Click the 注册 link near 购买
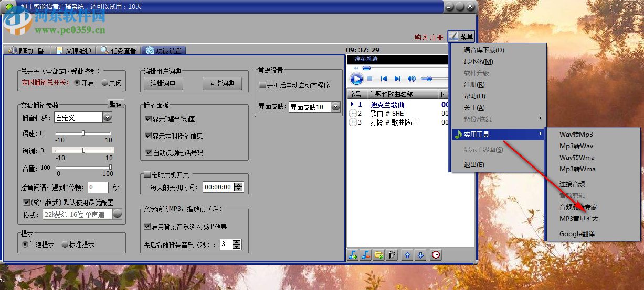This screenshot has height=290, width=644. click(x=437, y=37)
